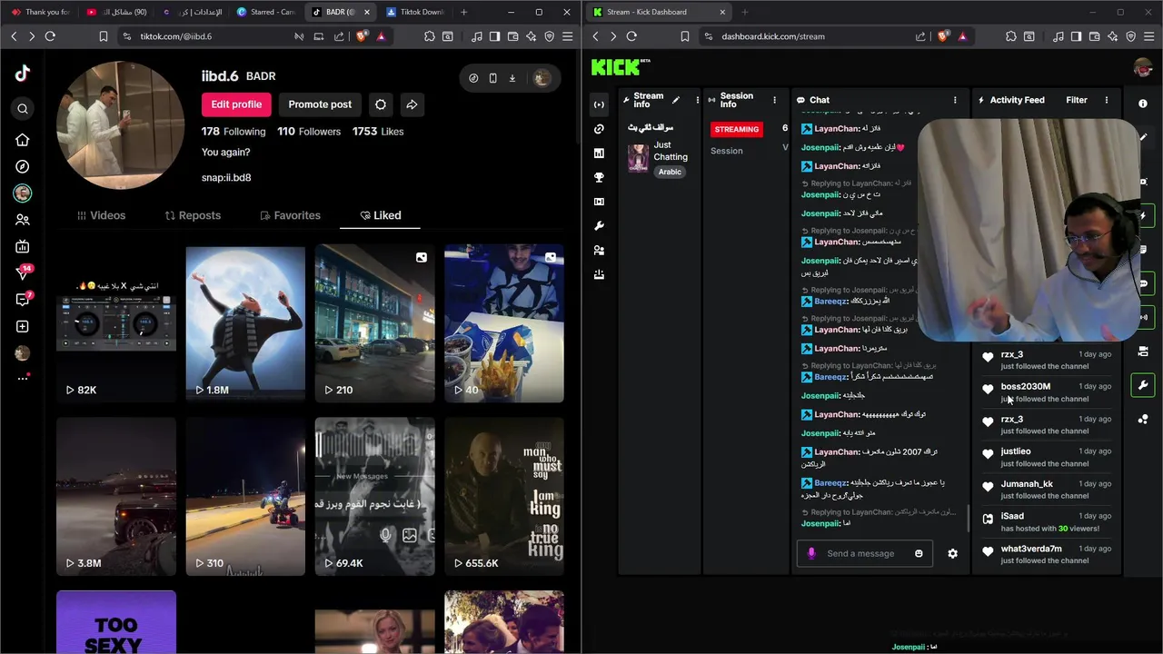Open liked video with 1.8M views

[x=245, y=322]
